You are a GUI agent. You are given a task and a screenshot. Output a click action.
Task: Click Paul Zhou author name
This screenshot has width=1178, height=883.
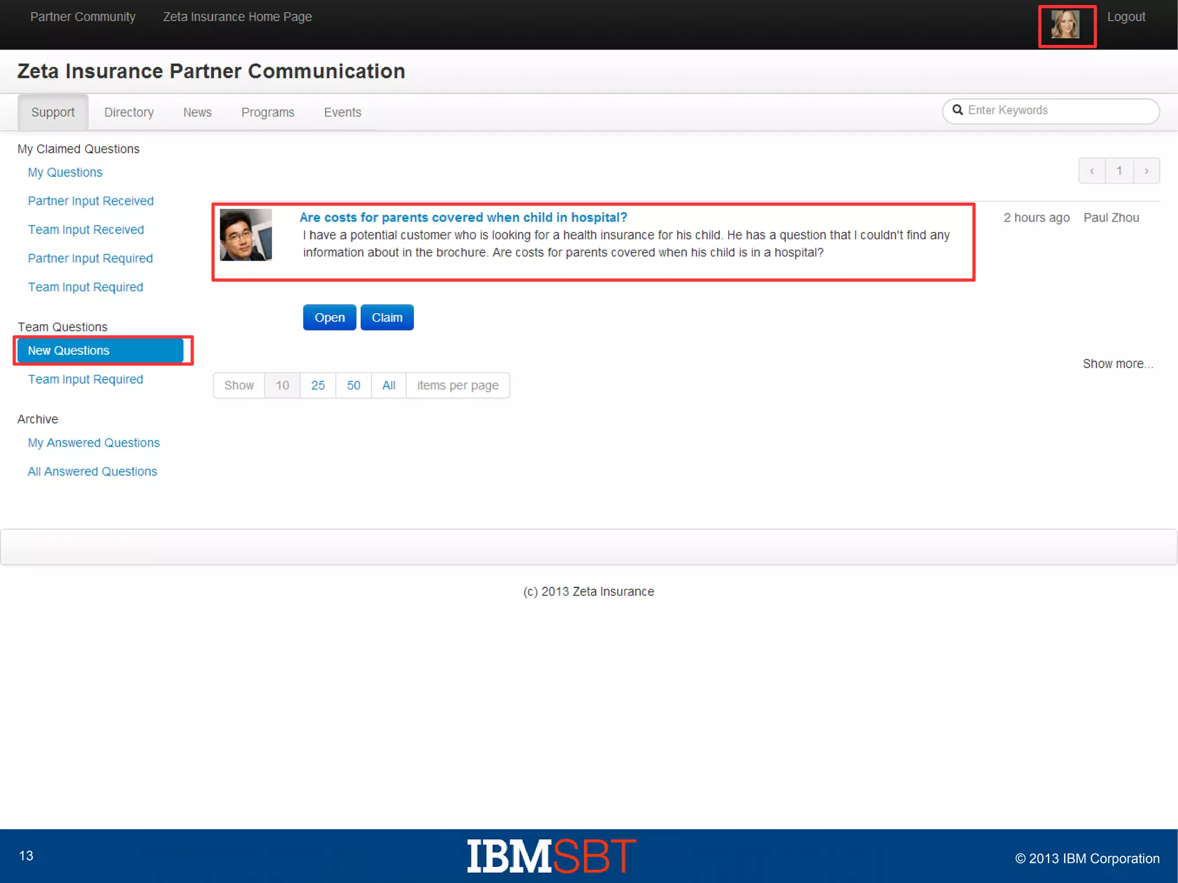coord(1111,217)
